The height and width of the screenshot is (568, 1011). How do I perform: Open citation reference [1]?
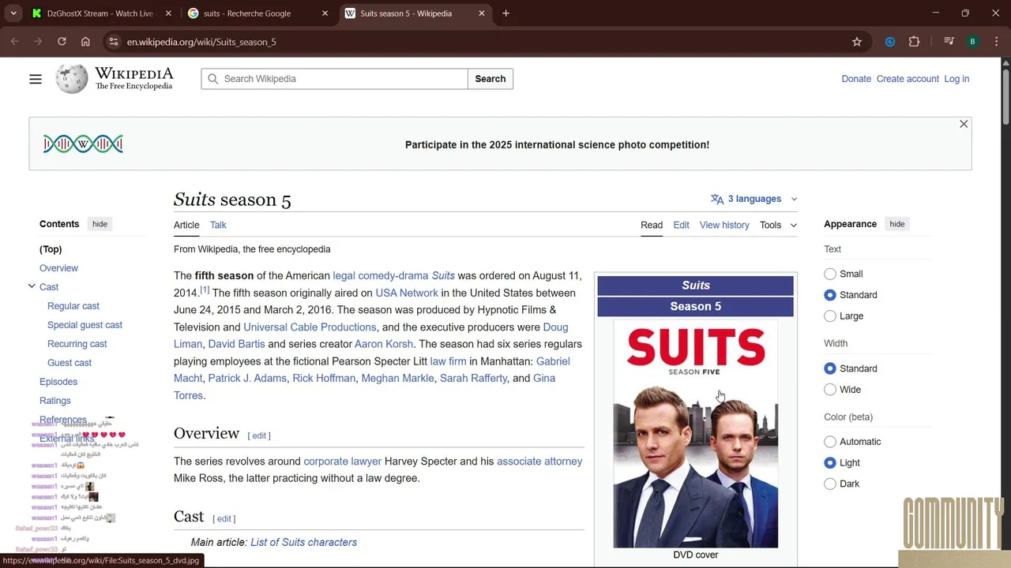pyautogui.click(x=205, y=290)
